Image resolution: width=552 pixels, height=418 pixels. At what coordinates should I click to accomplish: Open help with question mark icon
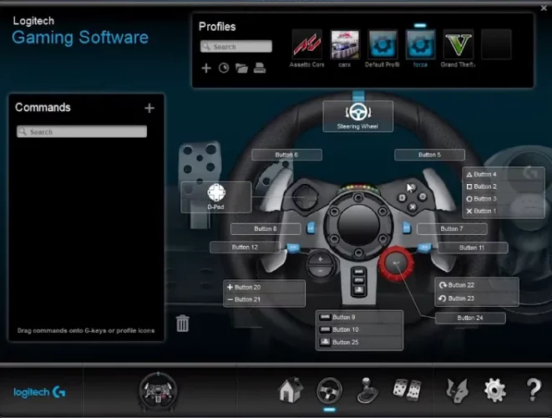tap(534, 390)
